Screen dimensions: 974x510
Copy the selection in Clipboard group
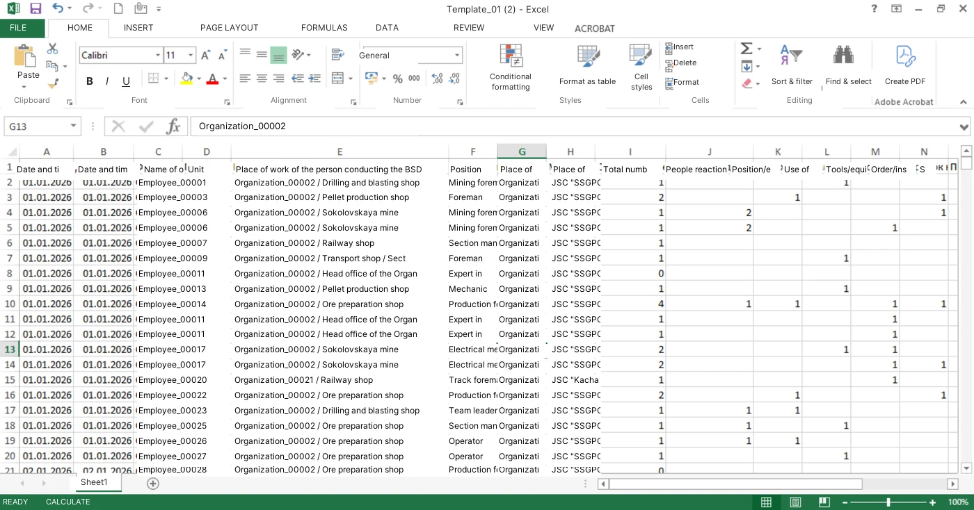tap(52, 66)
